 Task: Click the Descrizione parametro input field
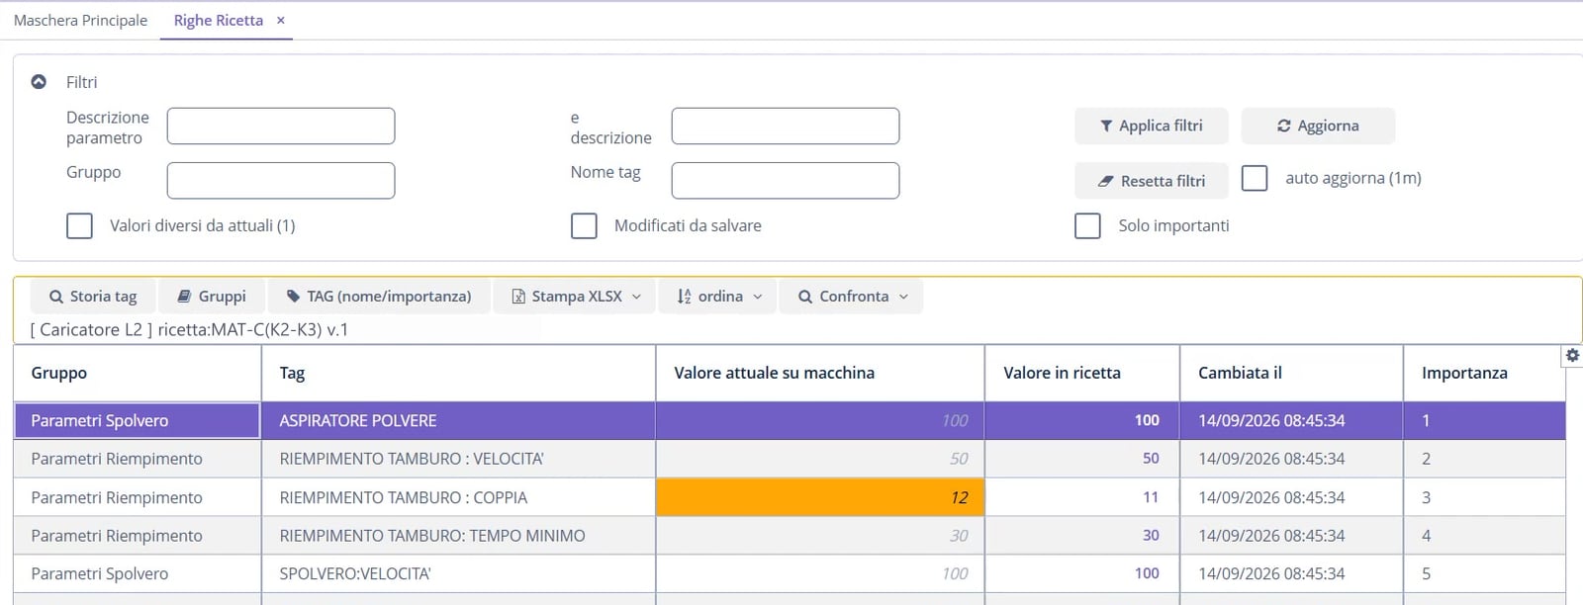(x=281, y=127)
